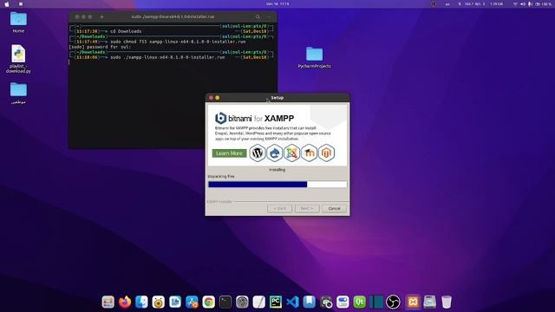
Task: Open the Trash in the dock
Action: pyautogui.click(x=447, y=302)
